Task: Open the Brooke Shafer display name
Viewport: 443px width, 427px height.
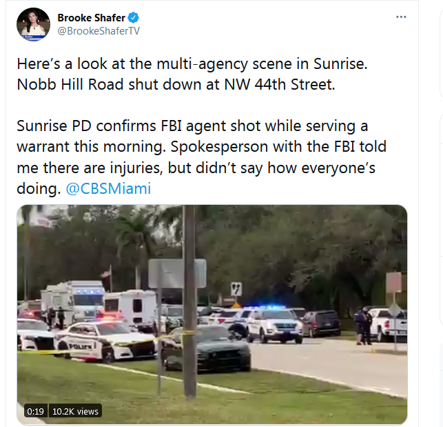Action: 91,18
